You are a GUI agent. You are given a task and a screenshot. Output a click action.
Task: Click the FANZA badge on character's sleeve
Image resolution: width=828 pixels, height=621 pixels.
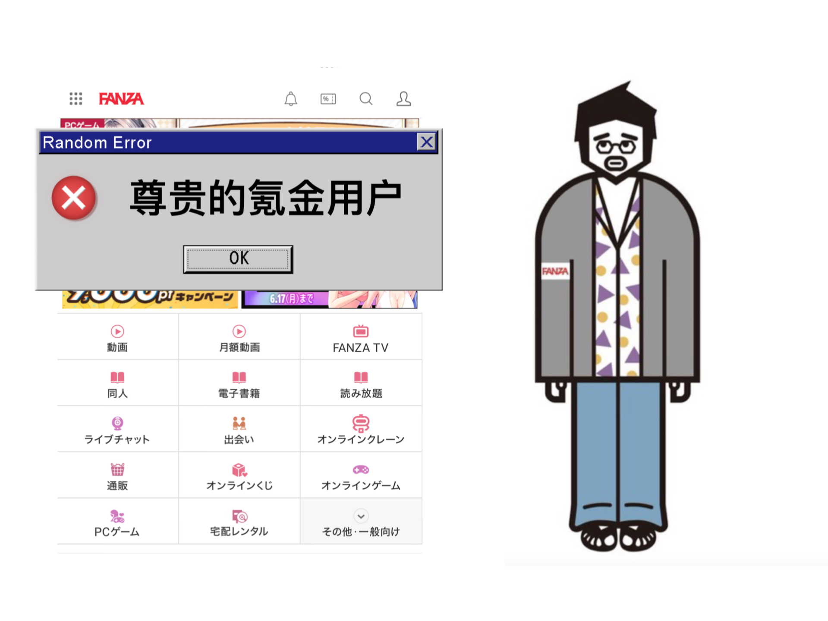pyautogui.click(x=555, y=271)
